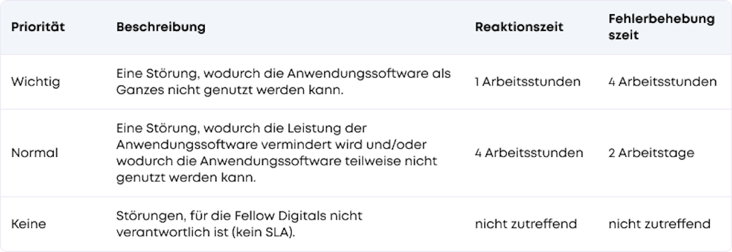
Task: Select the 1 Arbeitsstunden reaction time cell
Action: point(528,82)
